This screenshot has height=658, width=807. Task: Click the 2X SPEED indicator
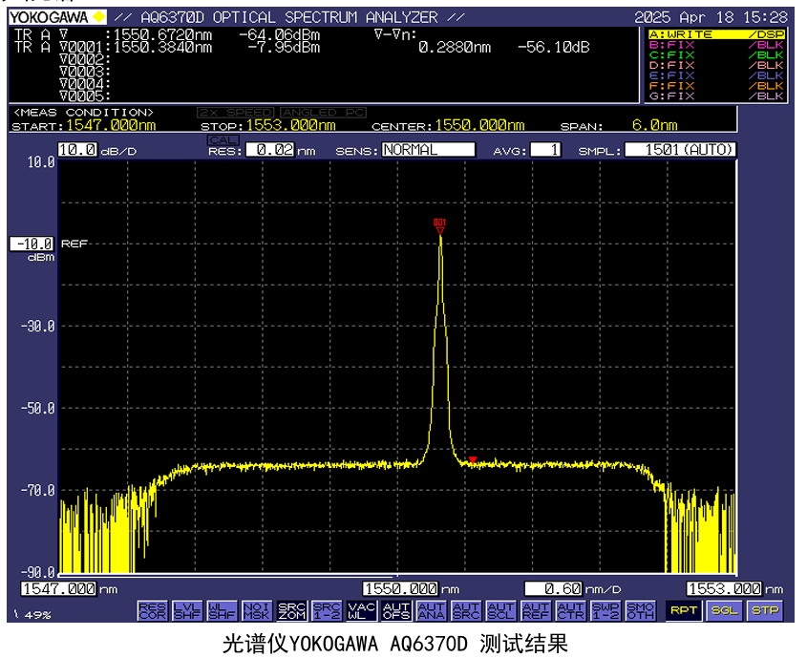pyautogui.click(x=237, y=113)
